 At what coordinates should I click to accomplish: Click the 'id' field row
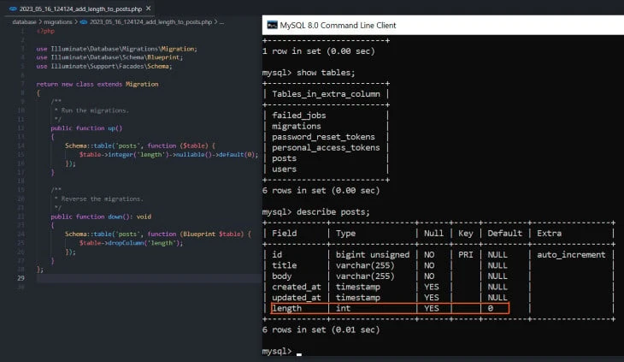(x=439, y=255)
